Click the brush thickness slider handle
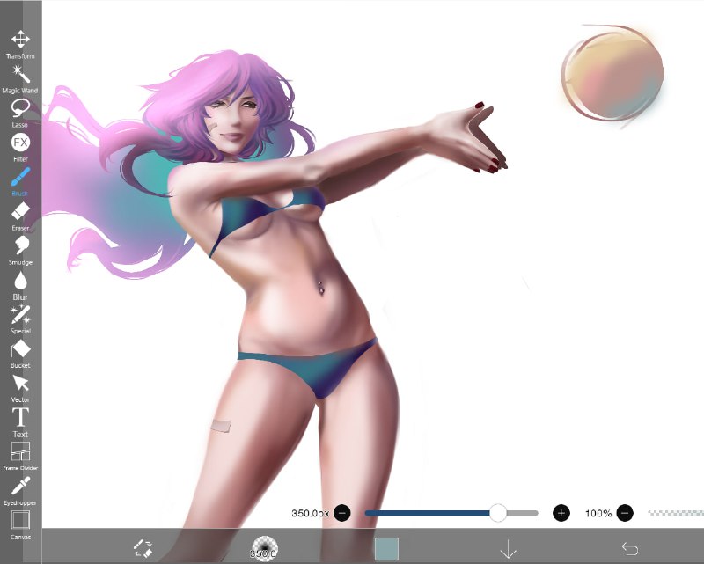Viewport: 704px width, 564px height. pos(497,513)
